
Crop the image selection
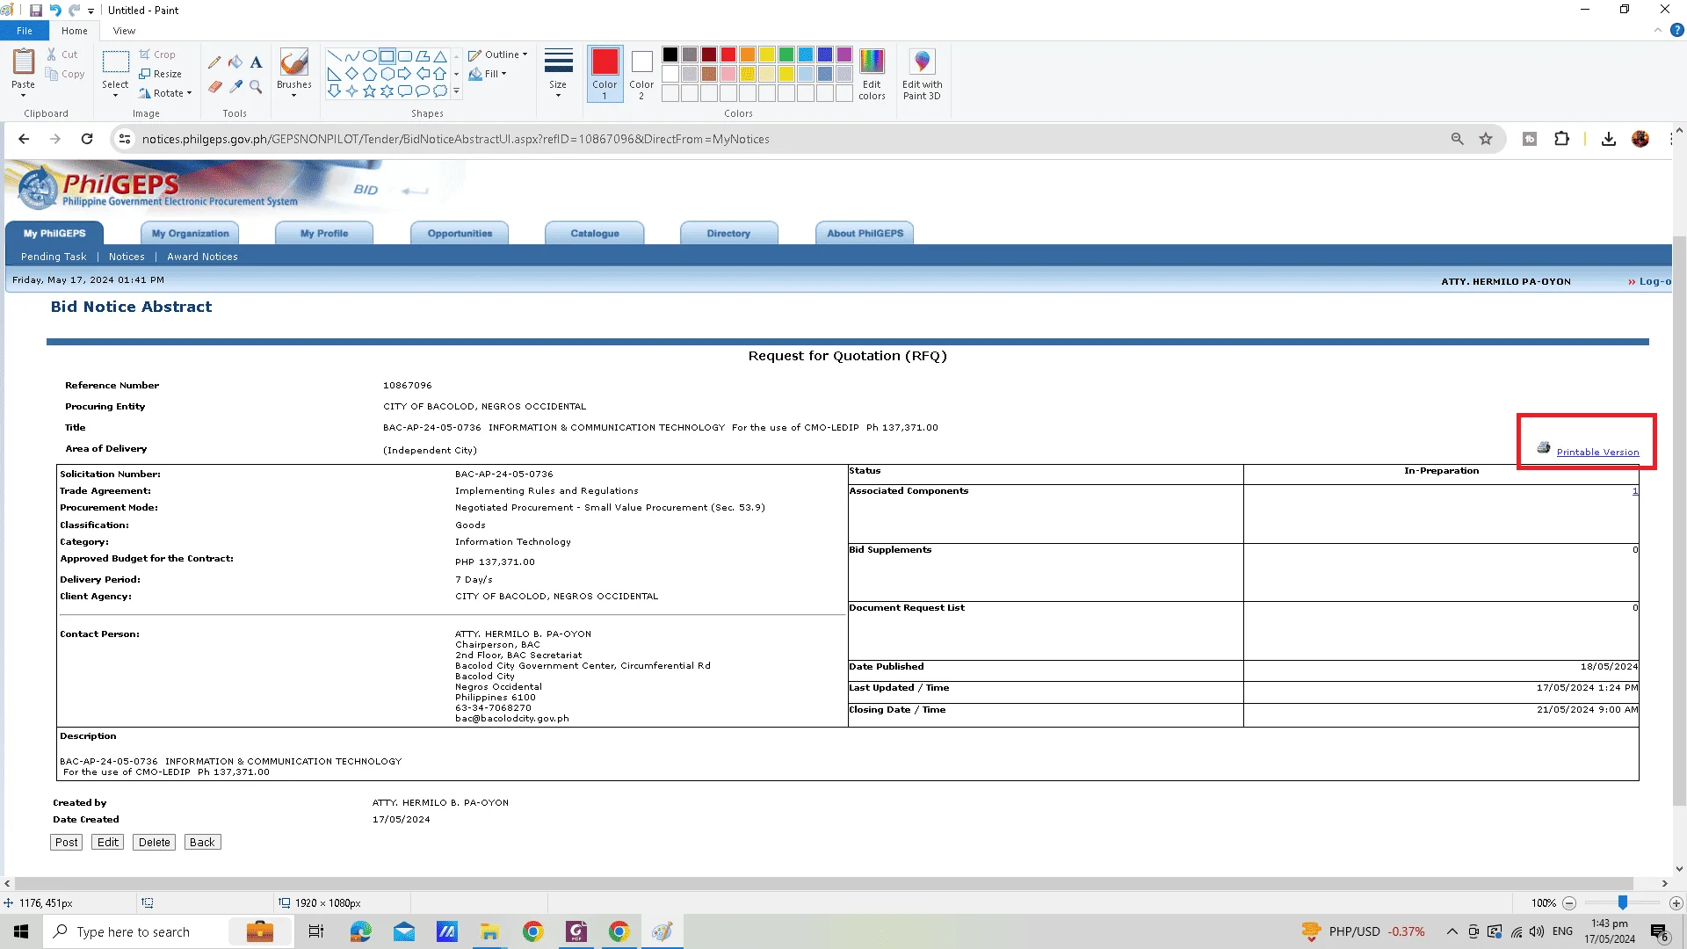(x=157, y=54)
